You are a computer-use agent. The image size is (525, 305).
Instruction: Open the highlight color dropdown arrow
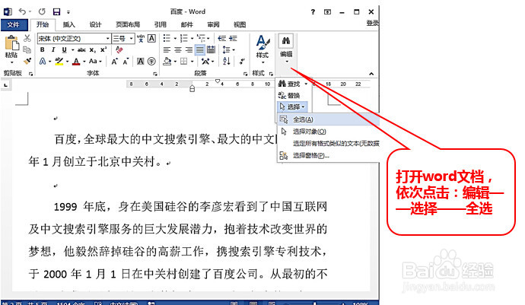point(67,62)
